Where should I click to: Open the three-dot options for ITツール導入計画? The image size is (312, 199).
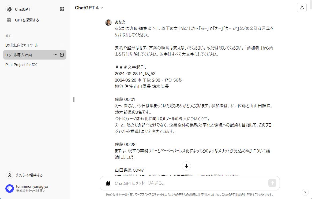point(55,55)
